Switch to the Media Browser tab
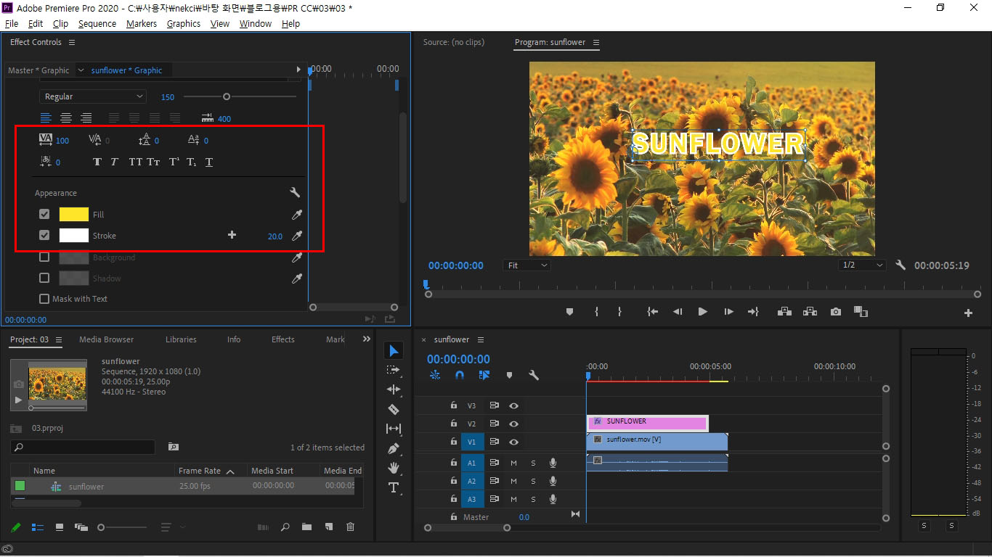 [106, 339]
